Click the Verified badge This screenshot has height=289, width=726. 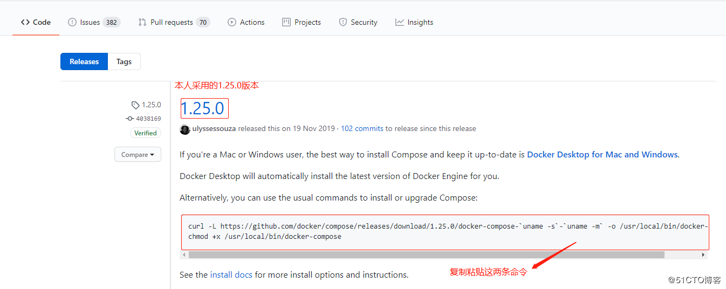(146, 133)
